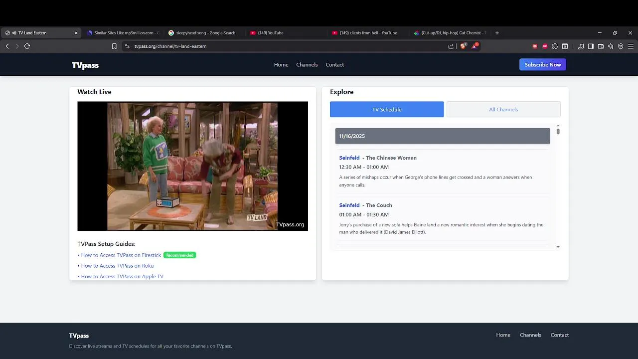
Task: Click the 11/16/2025 date header
Action: click(x=443, y=136)
